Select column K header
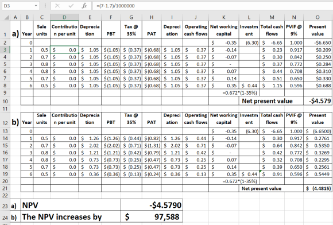Image resolution: width=333 pixels, height=225 pixels. pyautogui.click(x=224, y=17)
